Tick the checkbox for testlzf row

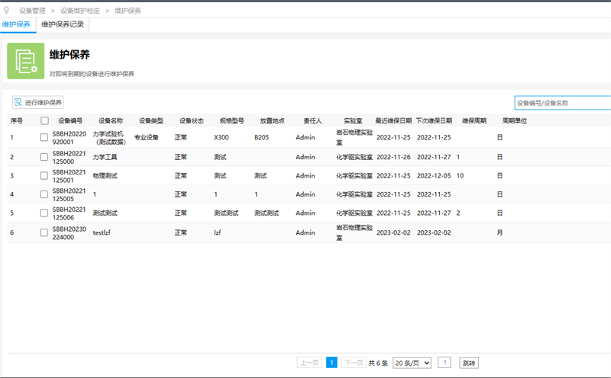pos(45,232)
